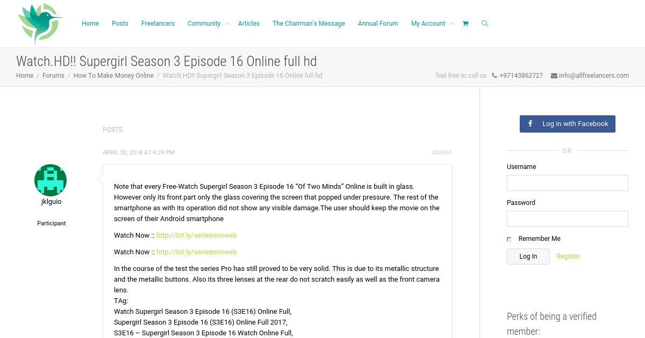Click the info@allfreelancers.com email address
Image resolution: width=645 pixels, height=338 pixels.
tap(594, 76)
